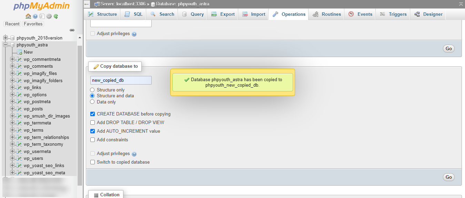Click the wp_users table icon
Viewport: 465px width, 198px height.
tap(19, 158)
